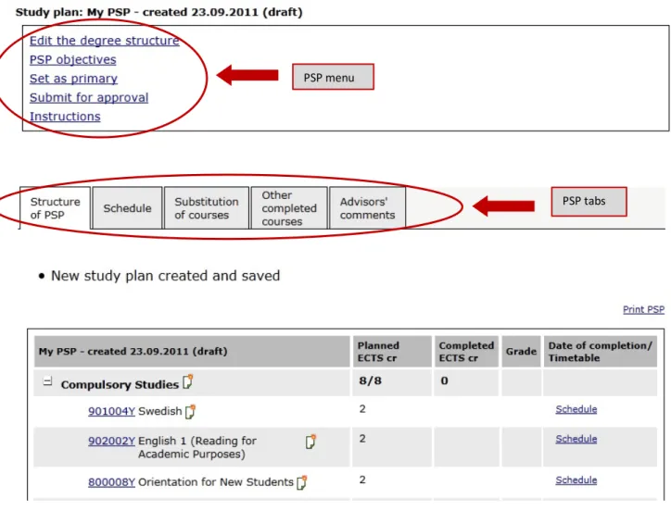The height and width of the screenshot is (511, 671).
Task: Open Schedule link in English 1 row
Action: pos(576,439)
